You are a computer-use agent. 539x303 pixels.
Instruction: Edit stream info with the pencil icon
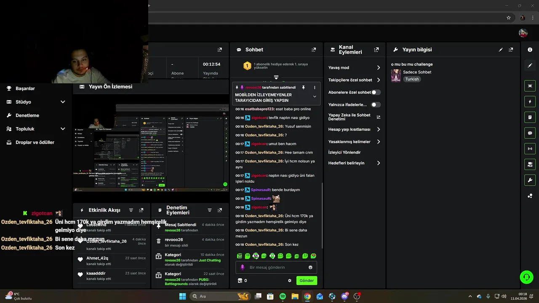pos(501,50)
